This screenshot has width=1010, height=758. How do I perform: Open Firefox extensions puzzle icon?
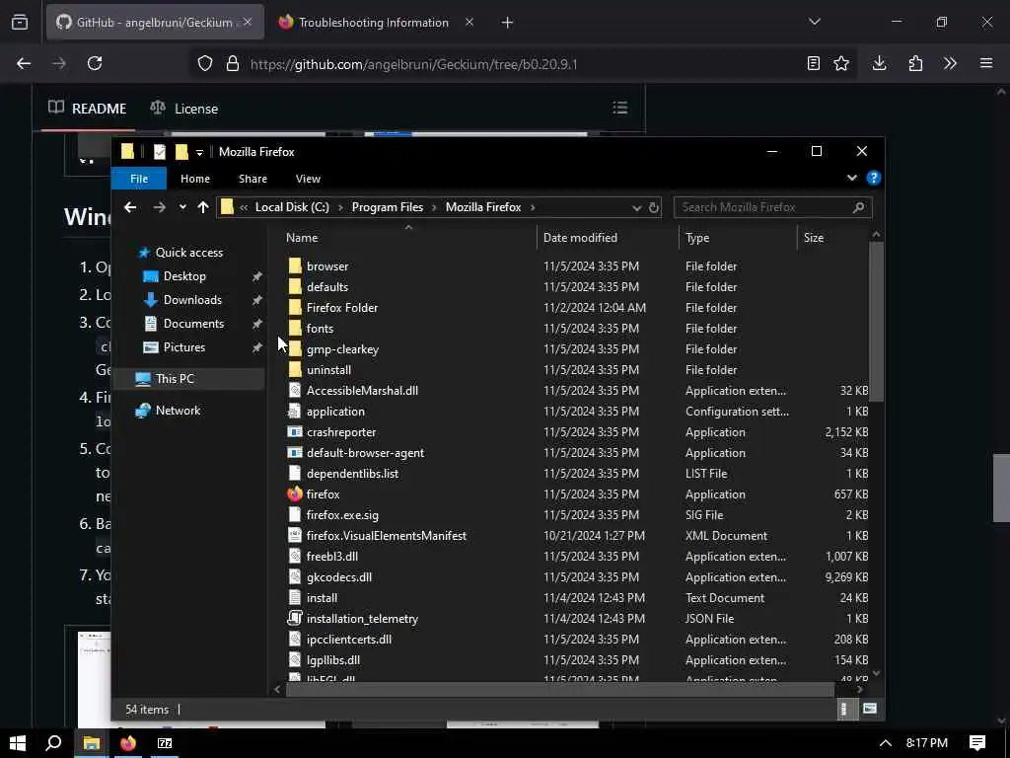click(x=915, y=63)
